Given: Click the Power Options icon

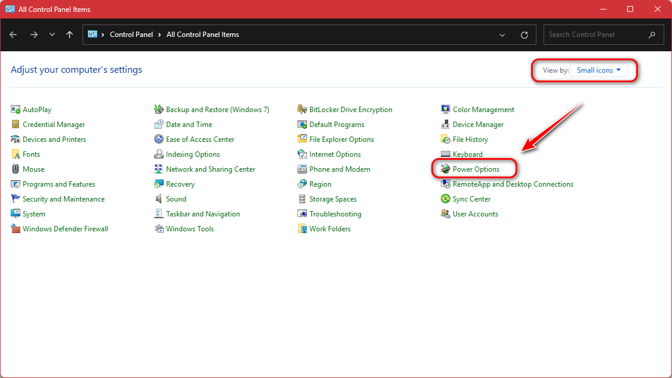Looking at the screenshot, I should pos(446,169).
